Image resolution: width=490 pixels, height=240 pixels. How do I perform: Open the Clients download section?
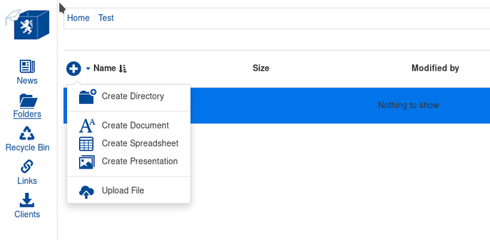[x=27, y=206]
